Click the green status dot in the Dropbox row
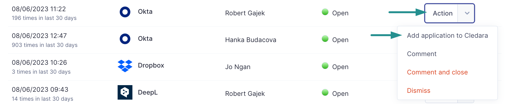The image size is (507, 104). [x=325, y=66]
